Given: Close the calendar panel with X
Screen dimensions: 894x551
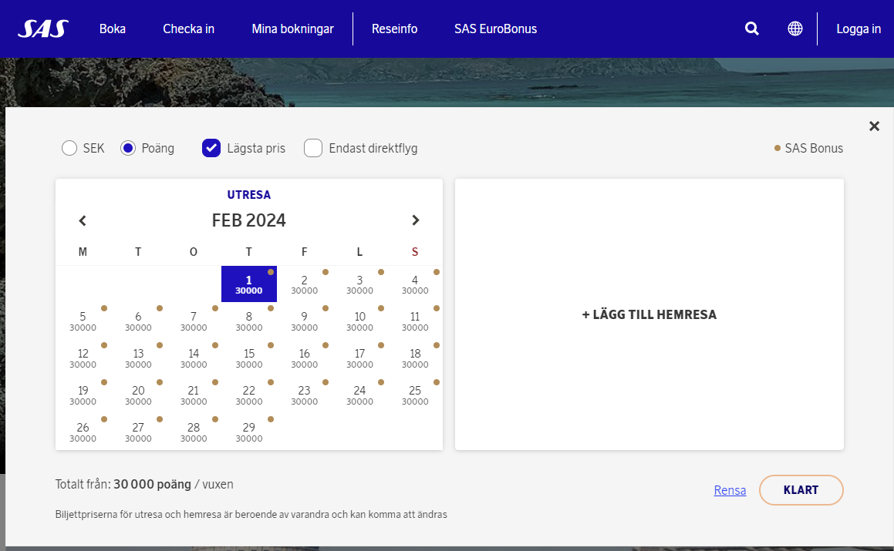Looking at the screenshot, I should click(x=874, y=126).
